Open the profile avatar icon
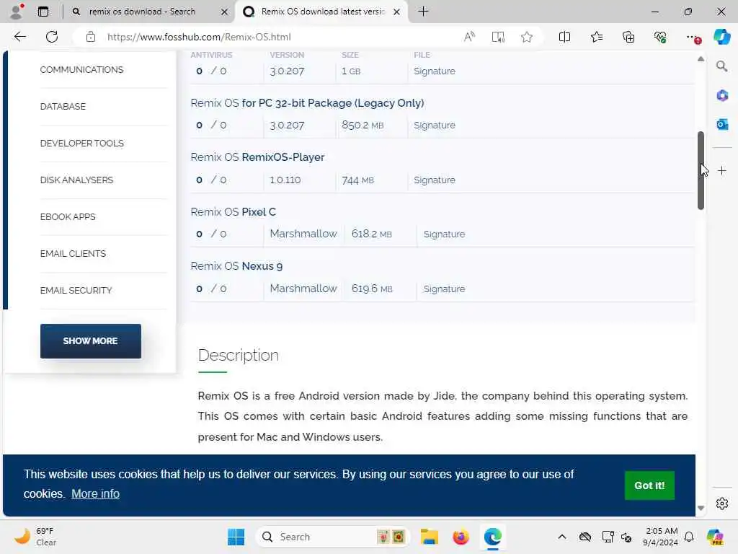 16,12
